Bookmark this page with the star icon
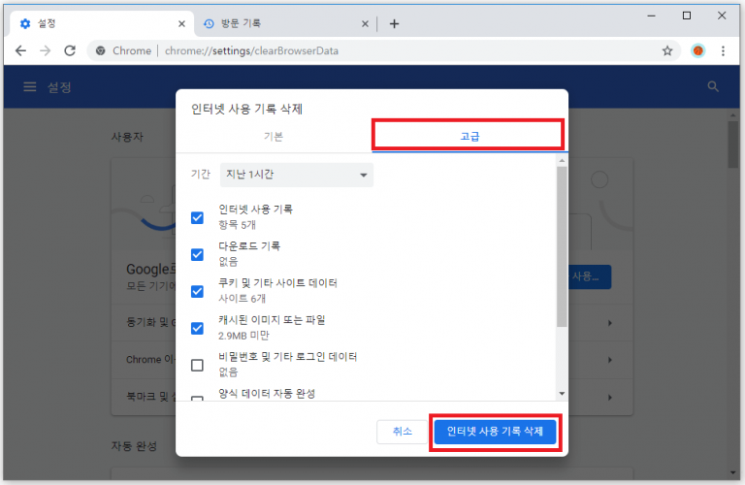The height and width of the screenshot is (485, 745). (667, 50)
